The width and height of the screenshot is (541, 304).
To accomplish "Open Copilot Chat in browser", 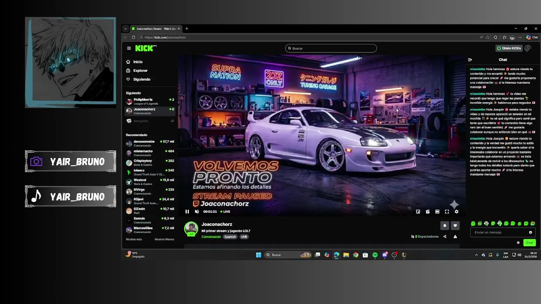I will [532, 37].
